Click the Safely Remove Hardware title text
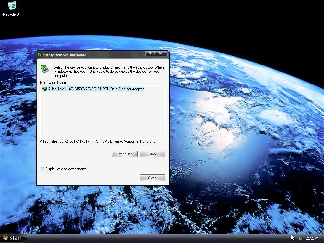The image size is (324, 243). 65,55
